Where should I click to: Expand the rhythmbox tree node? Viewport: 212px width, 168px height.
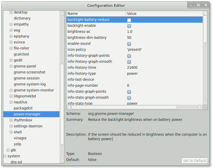coord(11,120)
